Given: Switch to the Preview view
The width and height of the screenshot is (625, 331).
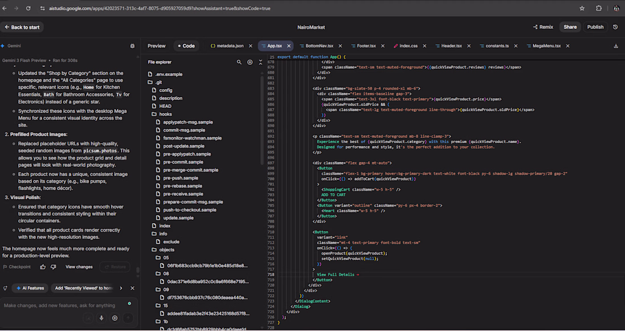Looking at the screenshot, I should [x=156, y=46].
